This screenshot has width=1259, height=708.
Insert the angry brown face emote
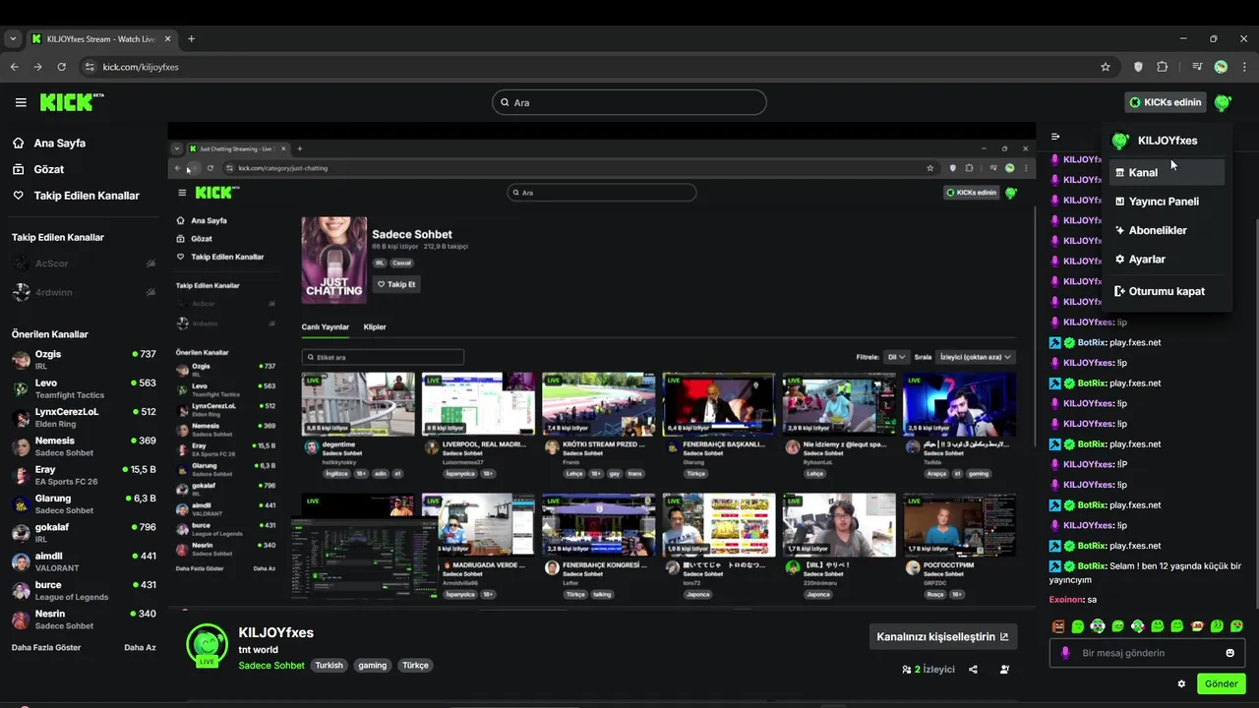click(x=1058, y=626)
